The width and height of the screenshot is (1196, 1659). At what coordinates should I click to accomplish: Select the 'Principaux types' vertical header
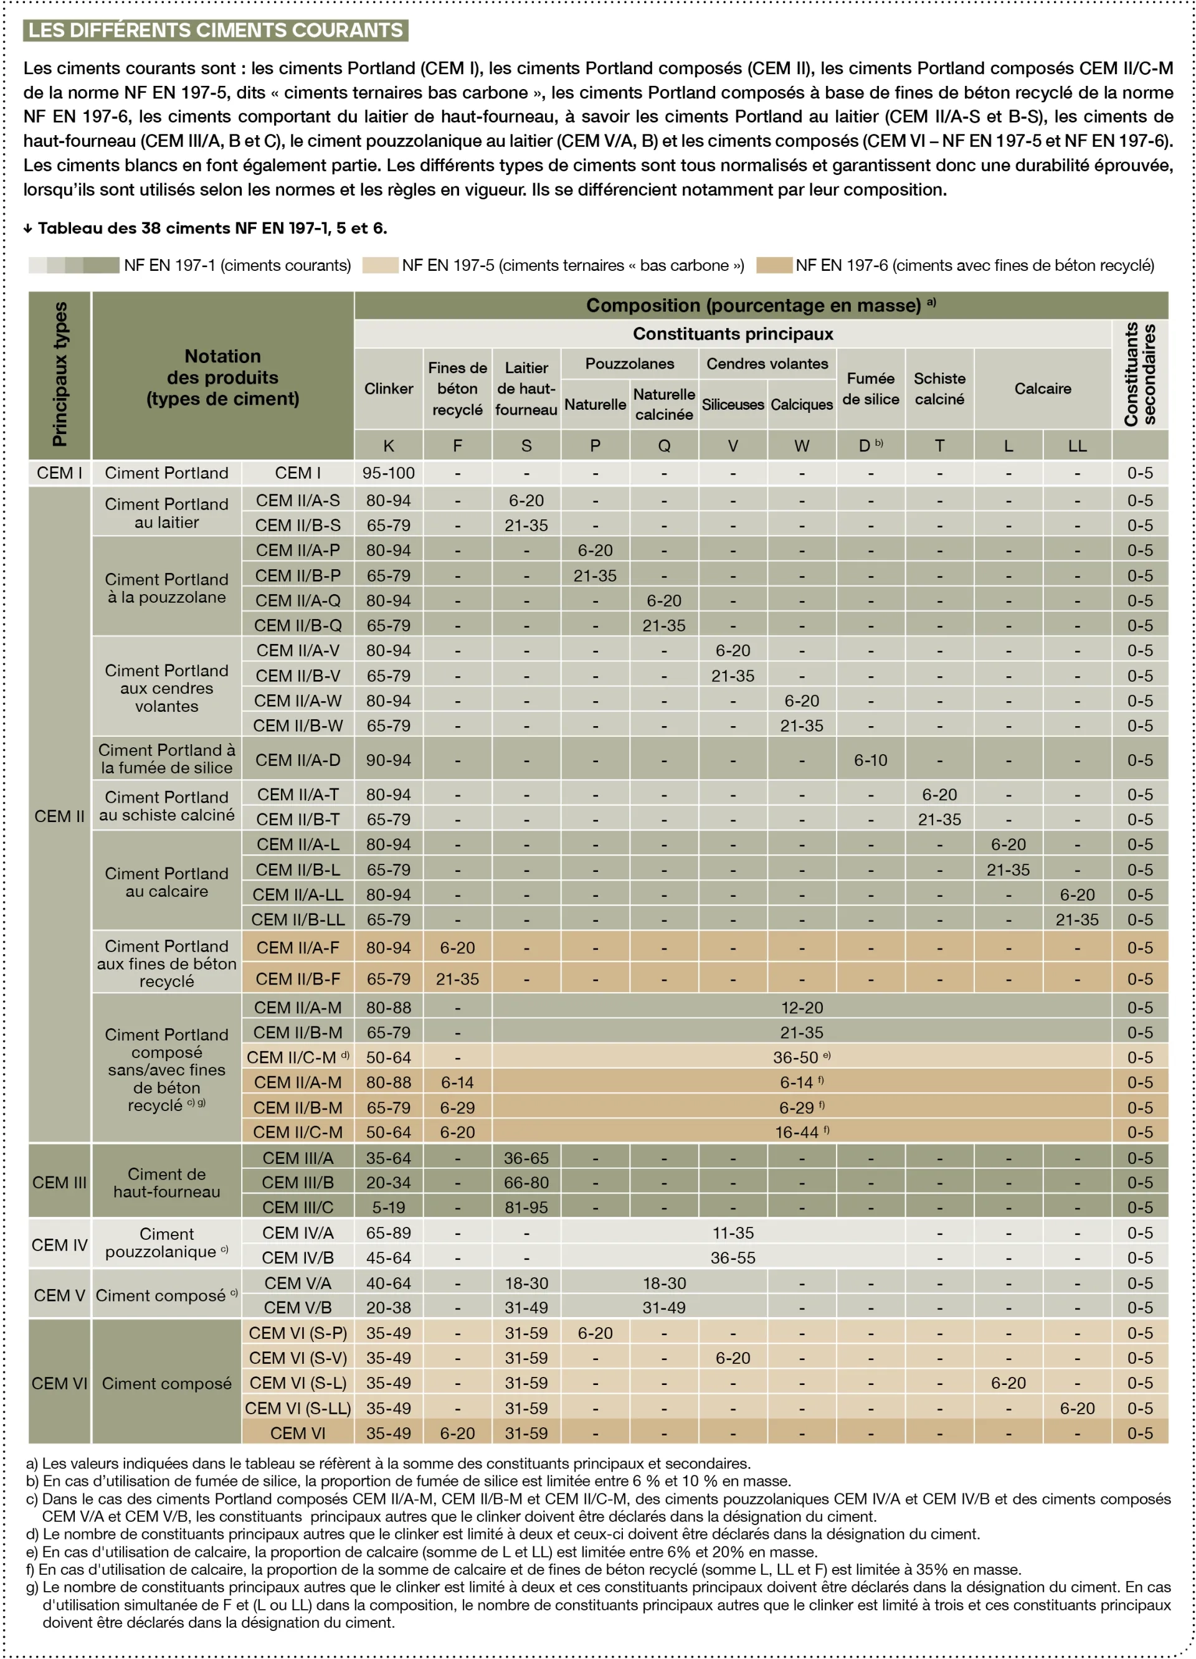tap(60, 374)
